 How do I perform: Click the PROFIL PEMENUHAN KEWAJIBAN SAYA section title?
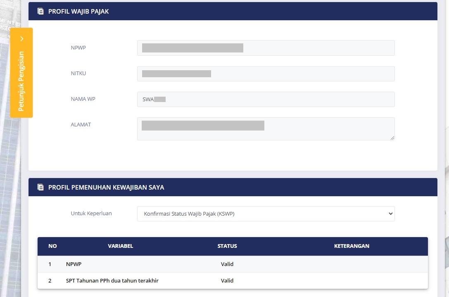[106, 188]
